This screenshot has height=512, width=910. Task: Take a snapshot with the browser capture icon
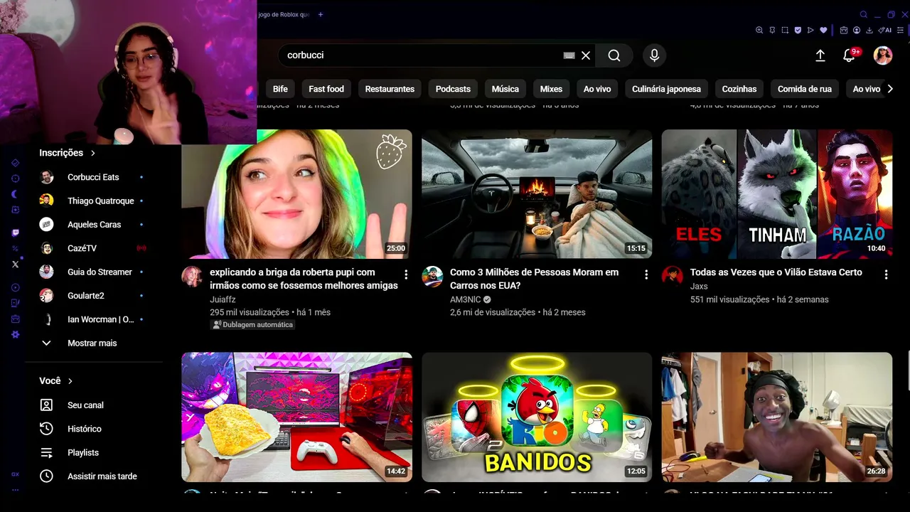pyautogui.click(x=785, y=31)
